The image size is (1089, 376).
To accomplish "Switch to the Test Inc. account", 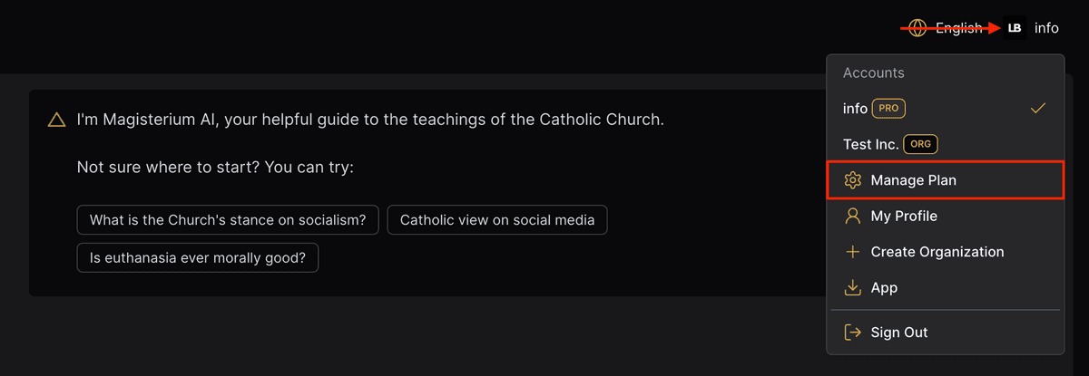I will [x=871, y=144].
